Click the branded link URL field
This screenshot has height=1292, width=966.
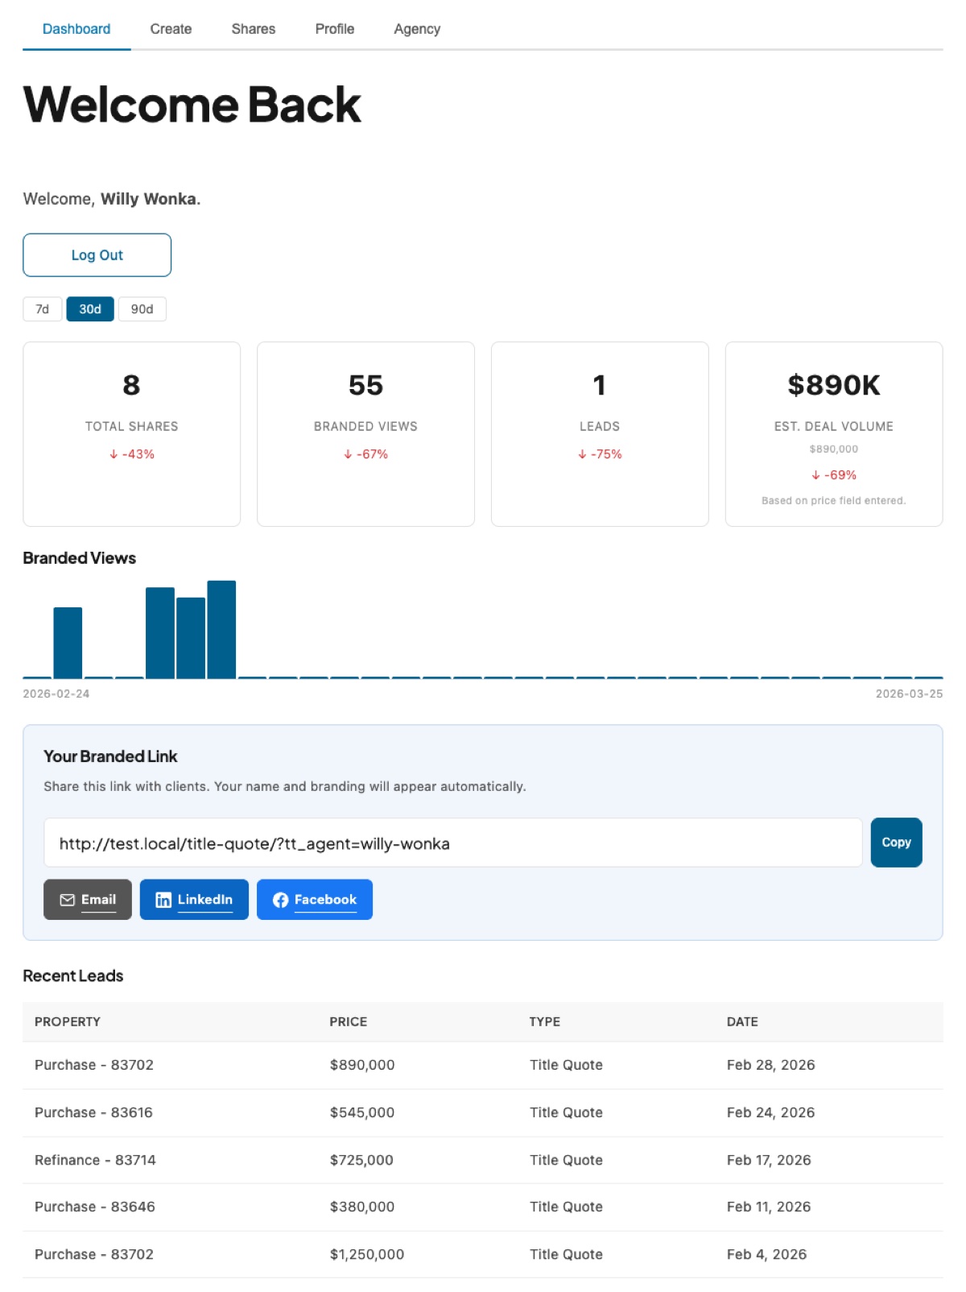pyautogui.click(x=452, y=843)
